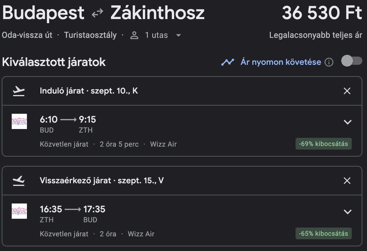
Task: Click the 36 530 Ft total price
Action: point(322,13)
